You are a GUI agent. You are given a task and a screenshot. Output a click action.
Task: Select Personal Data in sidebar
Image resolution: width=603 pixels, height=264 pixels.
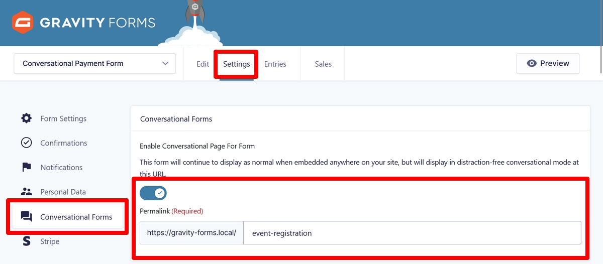64,192
